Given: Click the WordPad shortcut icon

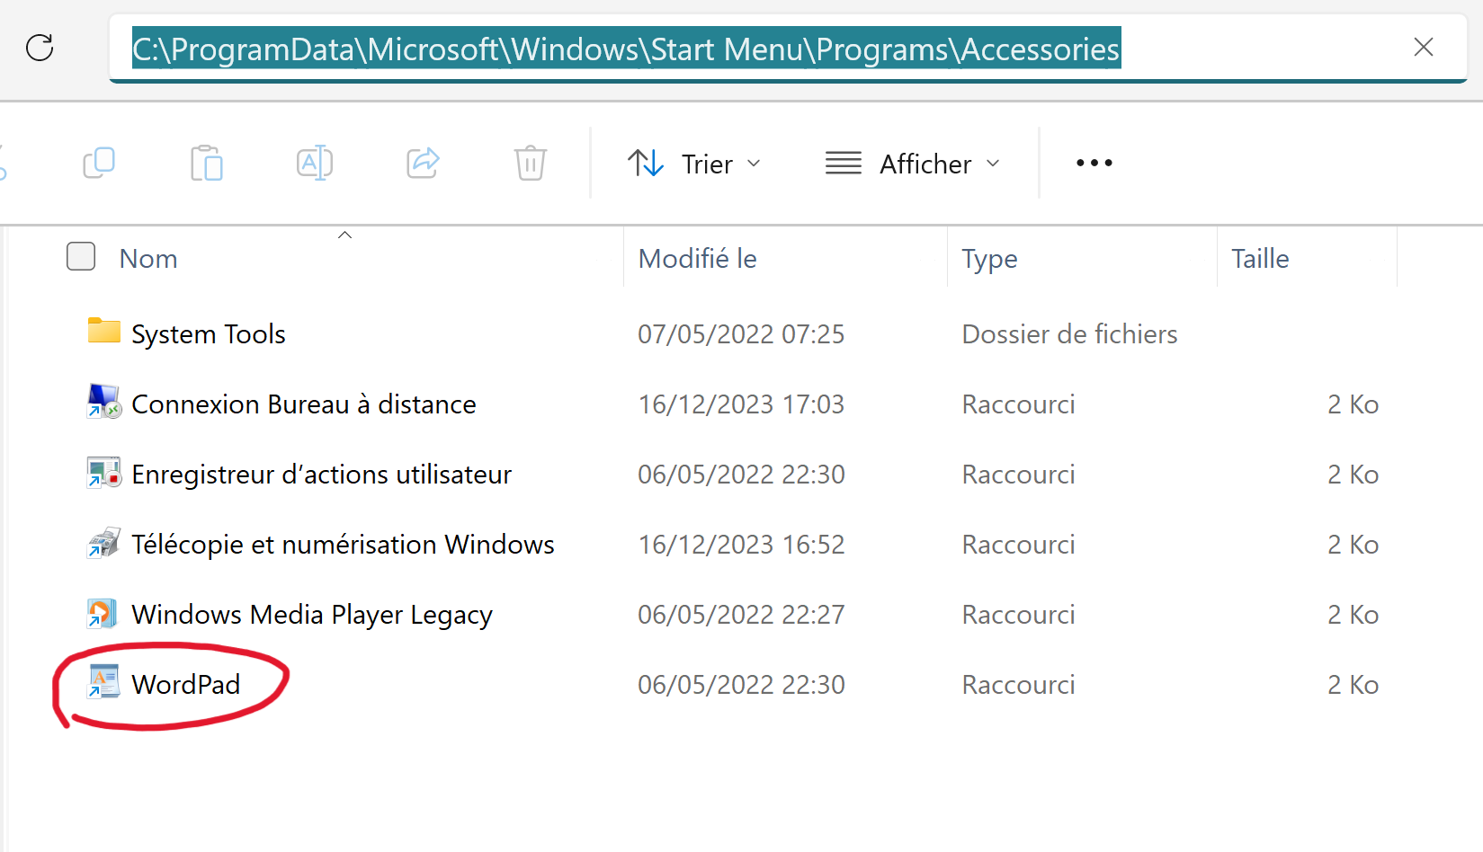Looking at the screenshot, I should pyautogui.click(x=103, y=681).
